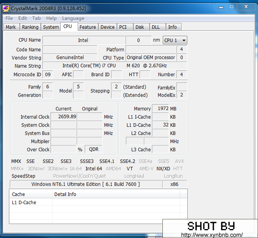Screen dimensions: 258x238
Task: Switch to the Mark tab
Action: [11, 27]
